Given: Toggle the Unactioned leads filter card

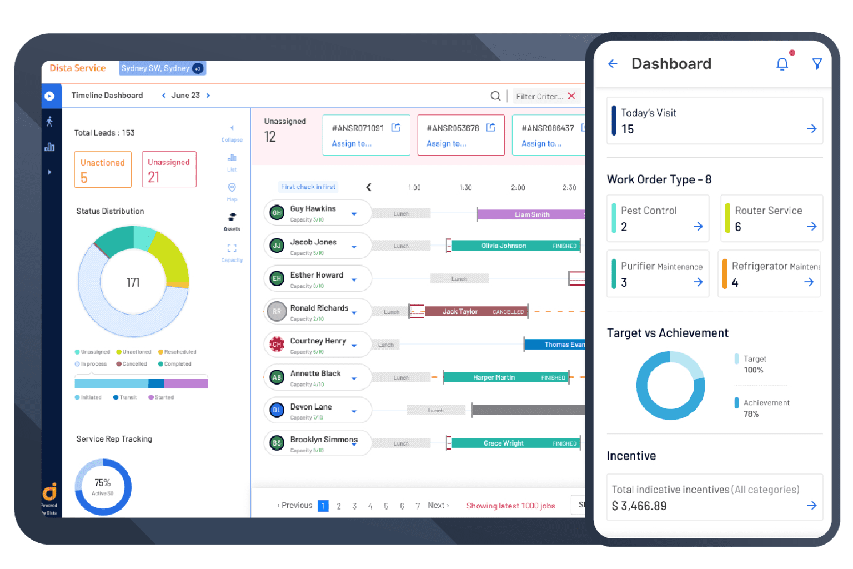Looking at the screenshot, I should pos(103,169).
